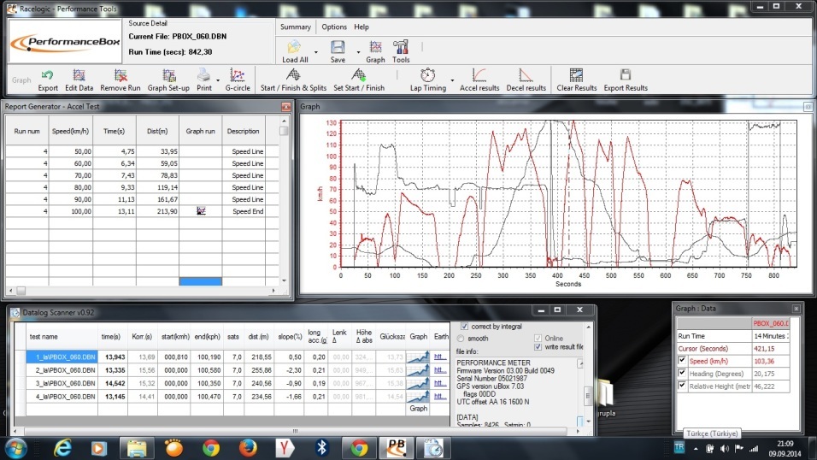
Task: Click the Export icon in graph toolbar
Action: click(48, 76)
